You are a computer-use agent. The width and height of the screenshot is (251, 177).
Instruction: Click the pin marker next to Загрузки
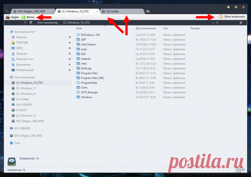click(x=70, y=54)
